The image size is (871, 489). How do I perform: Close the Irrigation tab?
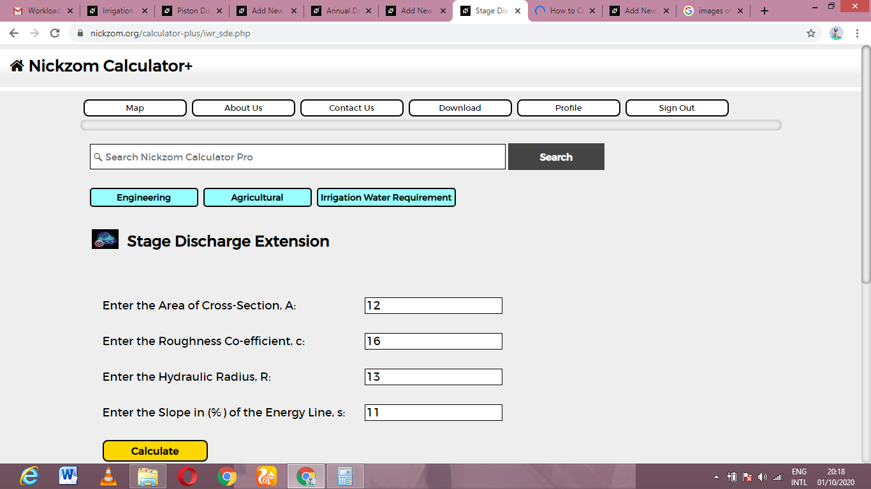click(x=145, y=11)
